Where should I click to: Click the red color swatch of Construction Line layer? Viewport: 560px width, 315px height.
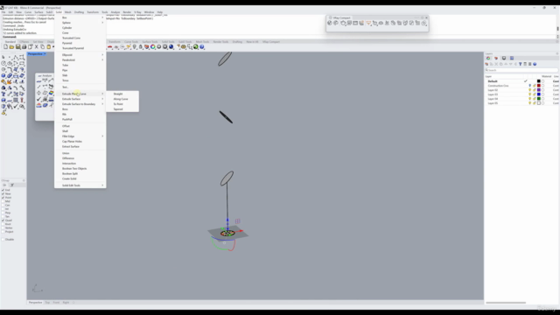[x=539, y=86]
